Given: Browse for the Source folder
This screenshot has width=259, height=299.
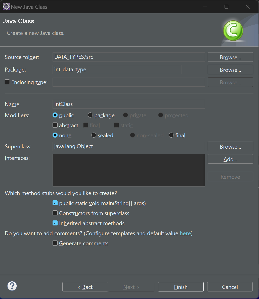Looking at the screenshot, I should 230,57.
